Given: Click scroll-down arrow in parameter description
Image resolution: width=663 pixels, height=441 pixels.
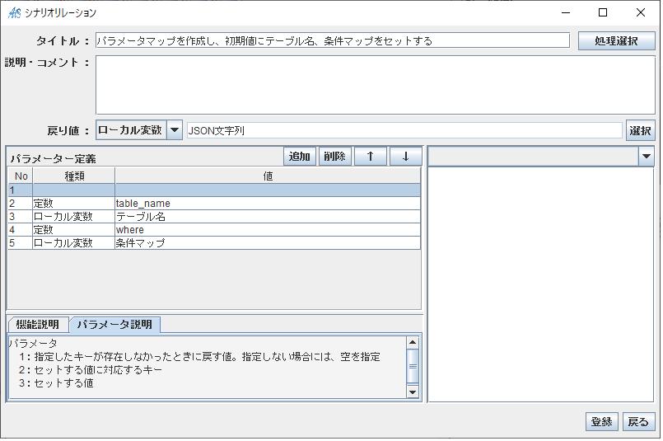Looking at the screenshot, I should [413, 392].
